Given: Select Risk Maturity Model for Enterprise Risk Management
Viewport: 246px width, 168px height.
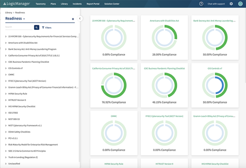Looking at the screenshot, I should (x=33, y=145).
